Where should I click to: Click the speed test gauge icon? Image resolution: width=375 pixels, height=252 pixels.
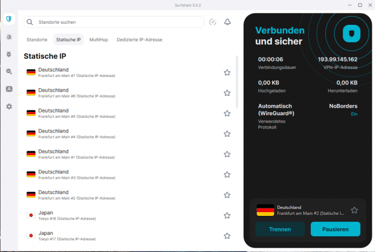pos(213,22)
